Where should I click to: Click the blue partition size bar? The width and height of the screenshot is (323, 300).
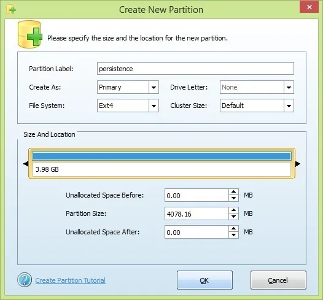click(161, 156)
